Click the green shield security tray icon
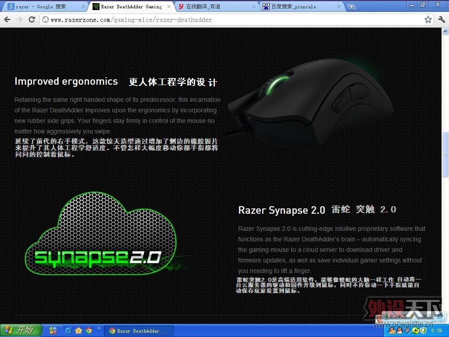 tap(423, 331)
